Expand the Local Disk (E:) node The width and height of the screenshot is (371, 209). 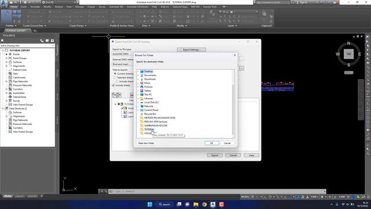(x=138, y=102)
